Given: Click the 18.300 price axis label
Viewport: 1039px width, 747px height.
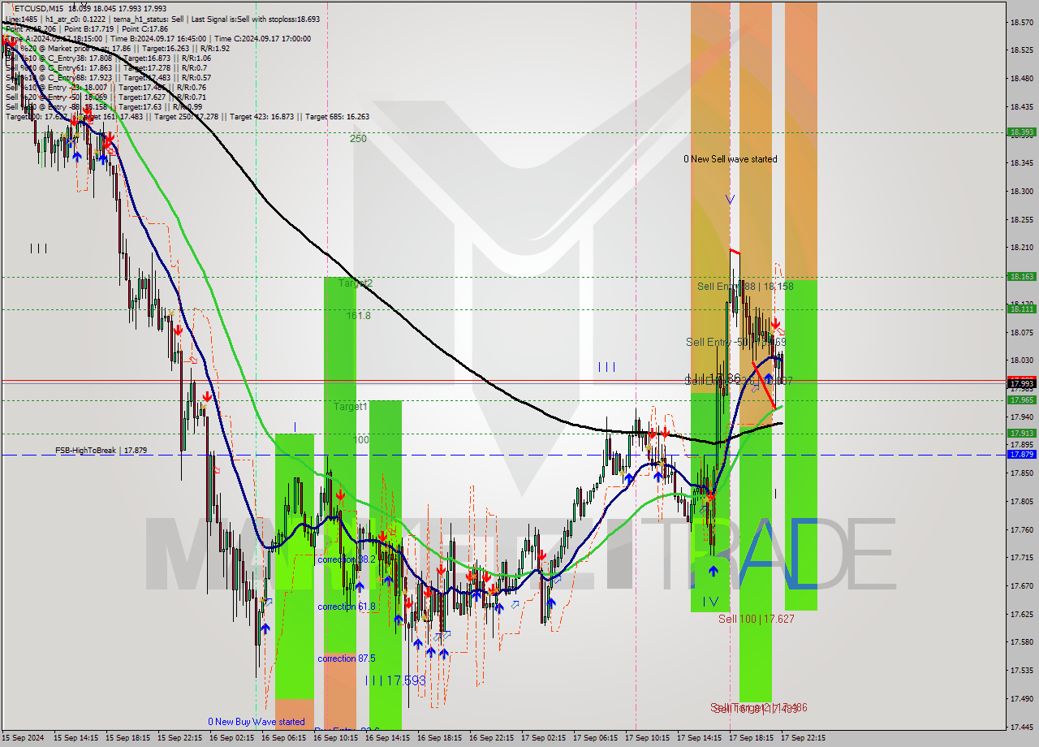Looking at the screenshot, I should (1021, 192).
